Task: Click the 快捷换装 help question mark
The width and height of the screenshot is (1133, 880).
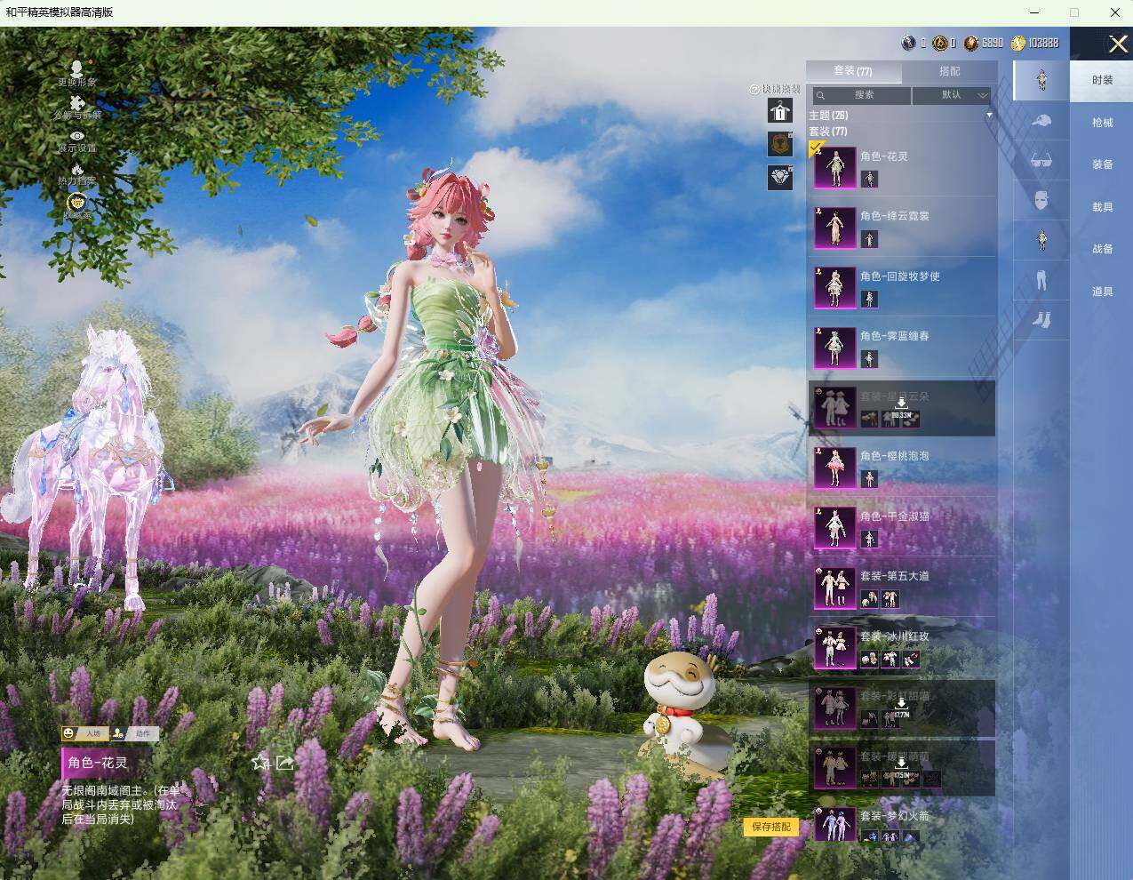Action: 754,89
